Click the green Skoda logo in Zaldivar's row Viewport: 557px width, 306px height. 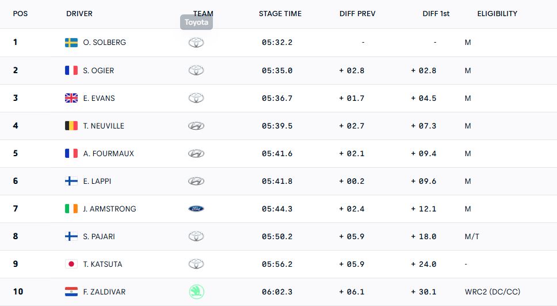coord(196,292)
